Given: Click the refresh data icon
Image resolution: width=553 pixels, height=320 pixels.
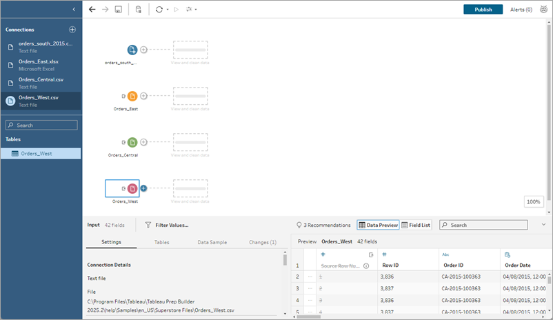Looking at the screenshot, I should (159, 10).
